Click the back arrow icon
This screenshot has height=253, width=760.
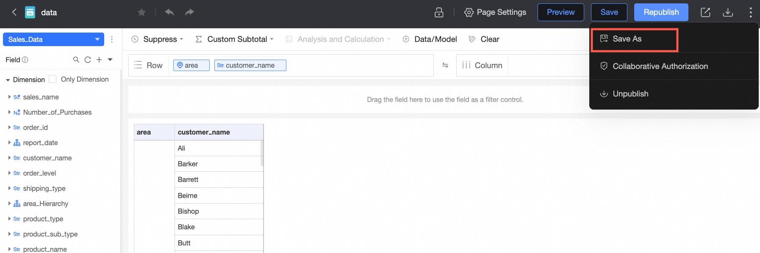point(14,12)
